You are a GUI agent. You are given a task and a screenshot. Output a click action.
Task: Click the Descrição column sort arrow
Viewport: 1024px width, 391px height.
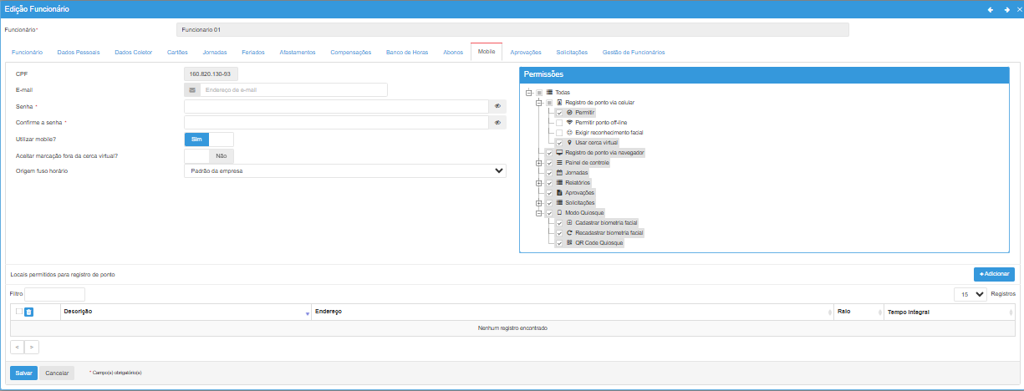[x=307, y=312]
